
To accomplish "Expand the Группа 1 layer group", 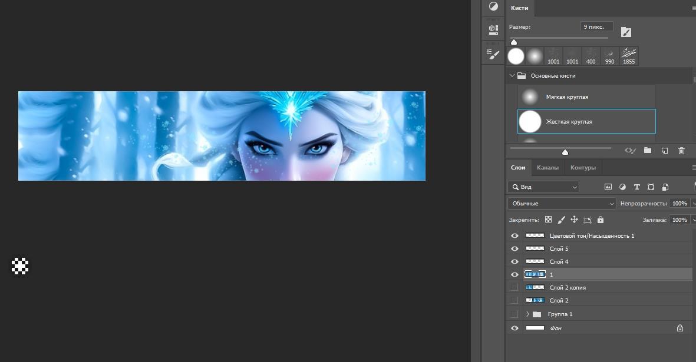I will [x=527, y=314].
